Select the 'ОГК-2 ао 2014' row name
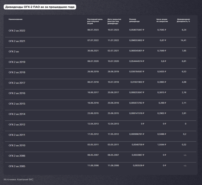This screenshot has height=185, width=202. (17, 114)
